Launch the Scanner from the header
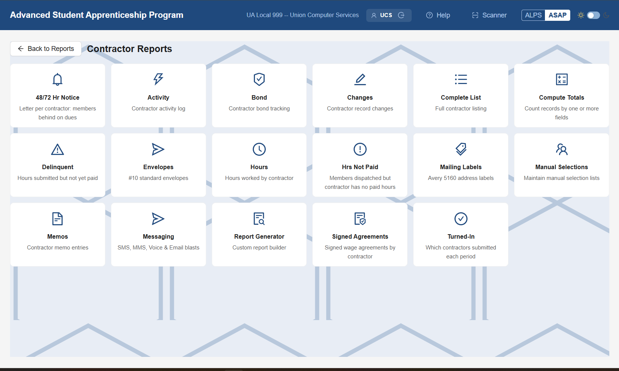The height and width of the screenshot is (371, 619). 489,15
